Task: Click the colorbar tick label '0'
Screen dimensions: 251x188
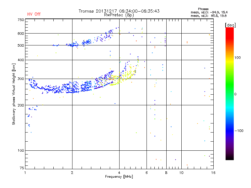Action: (x=235, y=94)
